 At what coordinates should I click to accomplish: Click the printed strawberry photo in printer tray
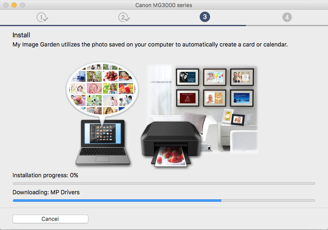[x=172, y=158]
